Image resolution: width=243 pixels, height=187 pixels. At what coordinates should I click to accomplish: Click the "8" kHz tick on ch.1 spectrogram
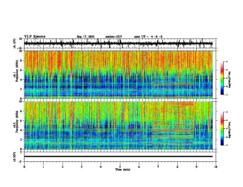21,61
